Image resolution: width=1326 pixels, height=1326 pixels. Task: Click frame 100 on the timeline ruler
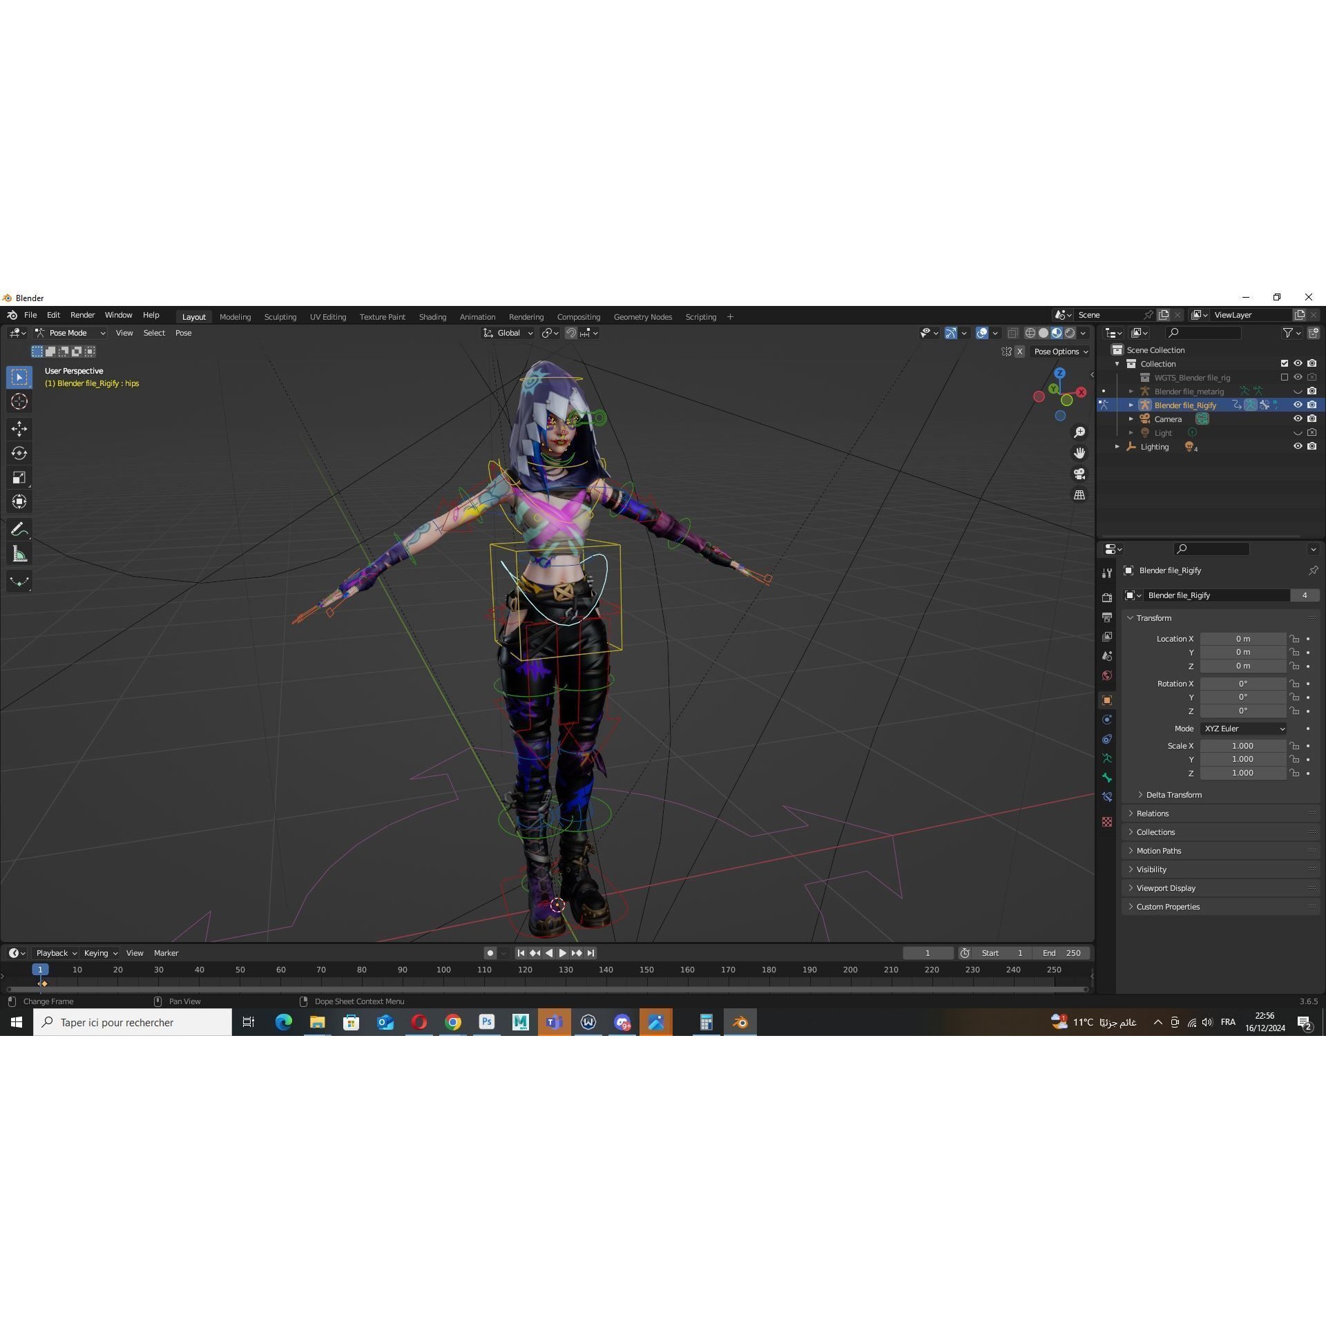click(443, 970)
